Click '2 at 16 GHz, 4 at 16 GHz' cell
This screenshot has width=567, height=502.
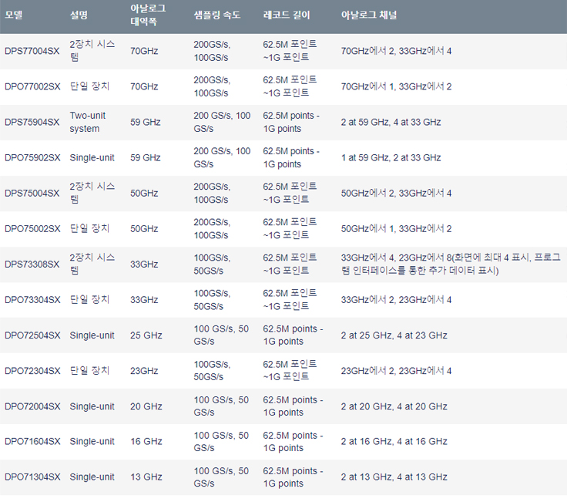click(394, 442)
